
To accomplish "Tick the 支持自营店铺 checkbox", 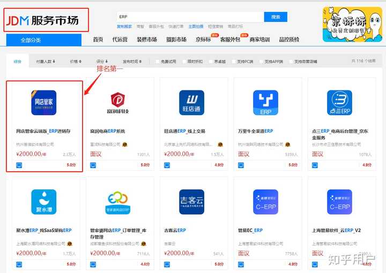I will pyautogui.click(x=291, y=62).
